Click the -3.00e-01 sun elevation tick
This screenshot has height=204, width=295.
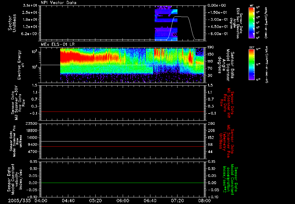(x=218, y=20)
